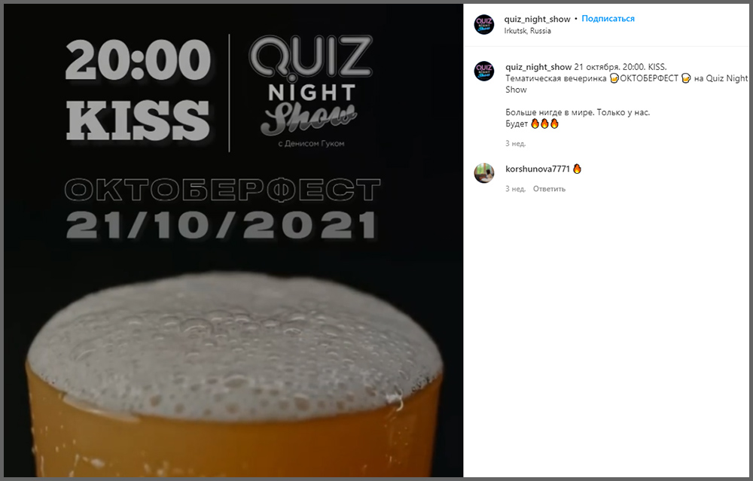Open the Irkutsk, Russia location link
This screenshot has width=753, height=481.
(x=527, y=31)
